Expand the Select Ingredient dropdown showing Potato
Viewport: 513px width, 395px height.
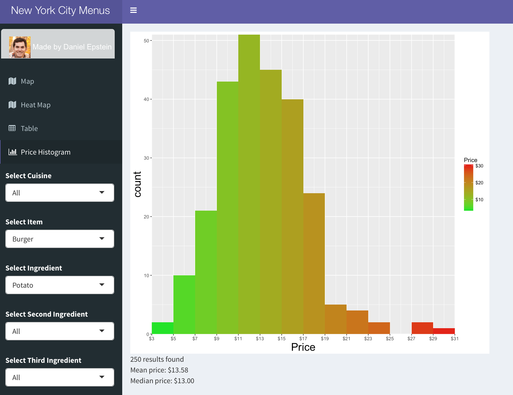[x=60, y=285]
